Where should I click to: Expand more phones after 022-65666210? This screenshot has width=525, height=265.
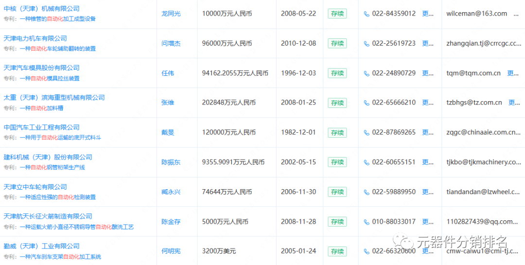point(427,103)
